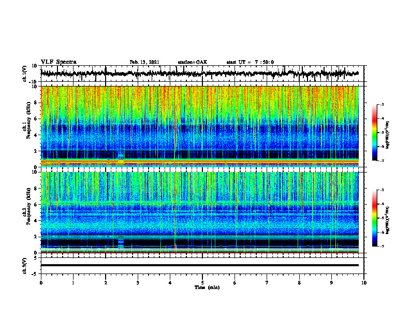The image size is (410, 317).
Task: Click the "Time (min)" x-axis label
Action: pos(207,287)
